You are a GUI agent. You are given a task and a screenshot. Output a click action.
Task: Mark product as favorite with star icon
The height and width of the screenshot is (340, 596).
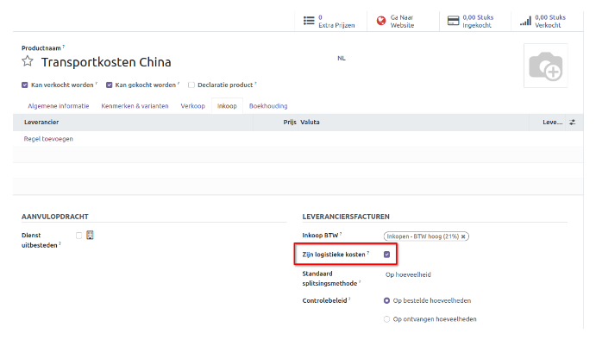[x=28, y=61]
